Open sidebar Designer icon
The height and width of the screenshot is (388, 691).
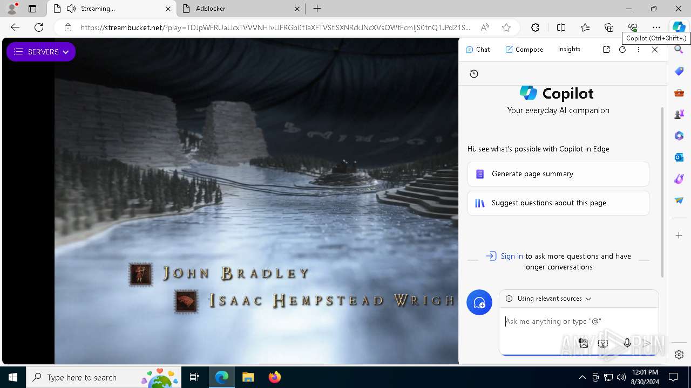click(x=679, y=179)
